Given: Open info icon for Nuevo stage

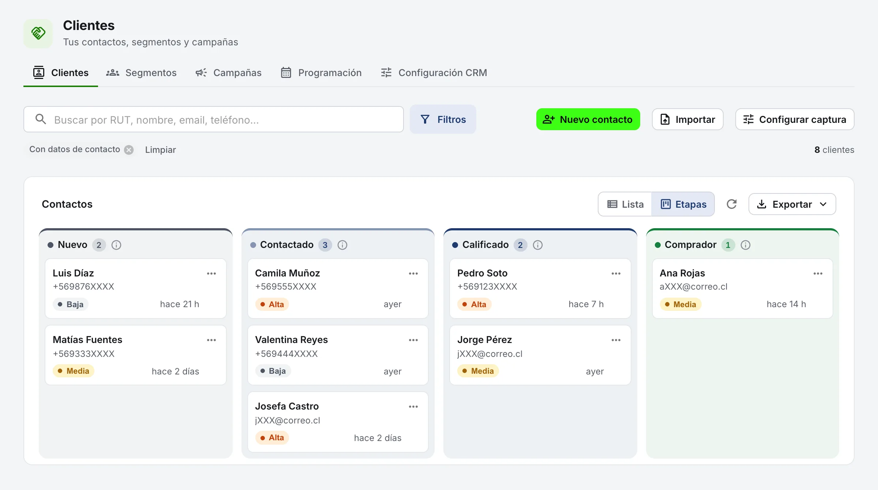Looking at the screenshot, I should [116, 245].
